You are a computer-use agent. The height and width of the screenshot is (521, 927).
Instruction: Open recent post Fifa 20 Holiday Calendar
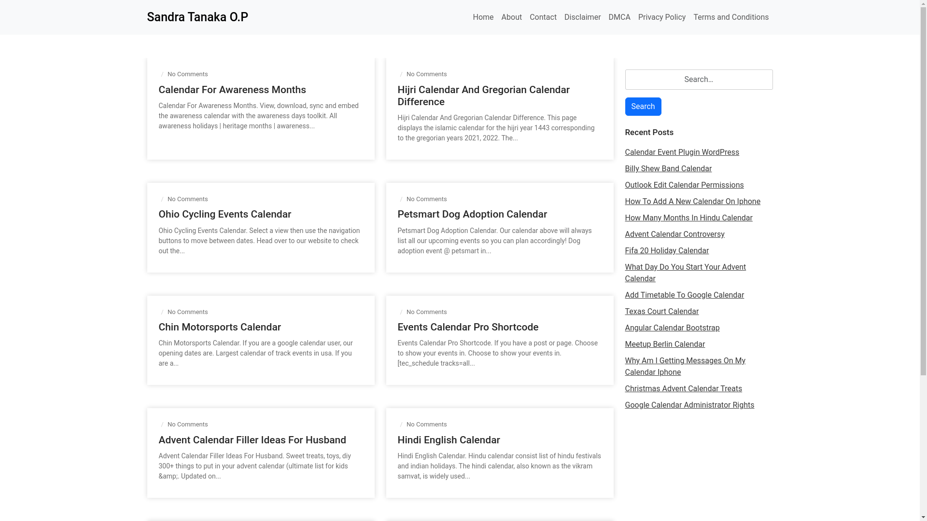pos(666,251)
